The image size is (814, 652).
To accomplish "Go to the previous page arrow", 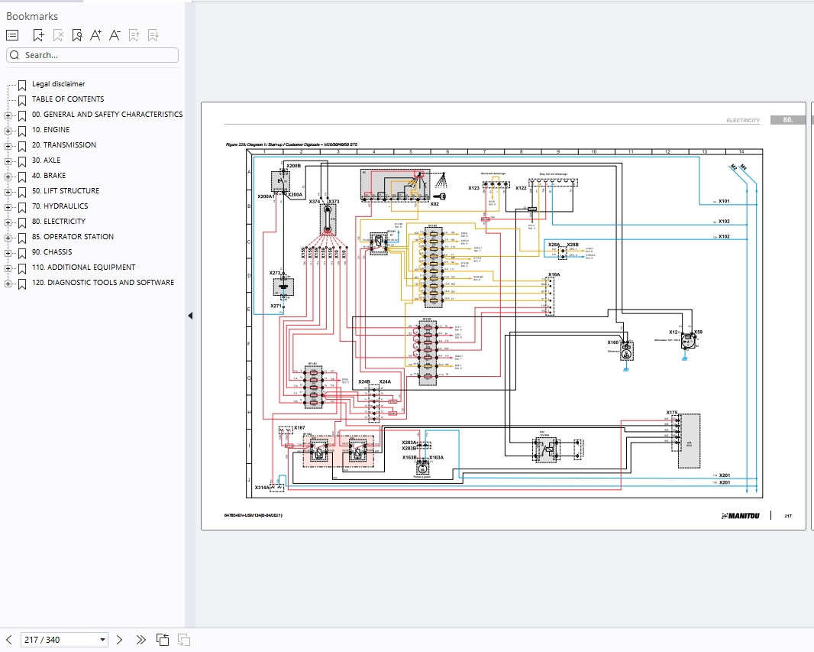I will pos(9,640).
